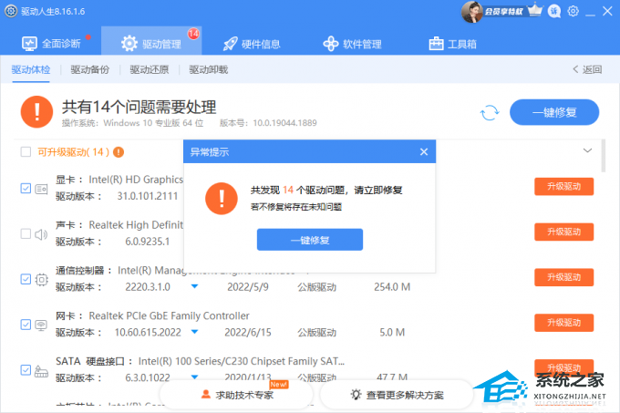Click the 返回 back link
Image resolution: width=620 pixels, height=413 pixels.
(587, 70)
